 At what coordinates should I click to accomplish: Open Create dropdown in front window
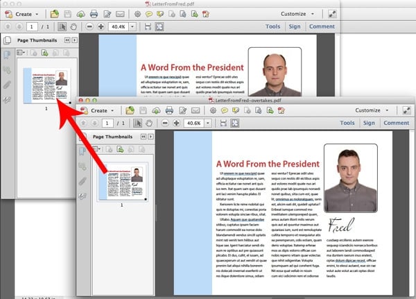(x=98, y=110)
